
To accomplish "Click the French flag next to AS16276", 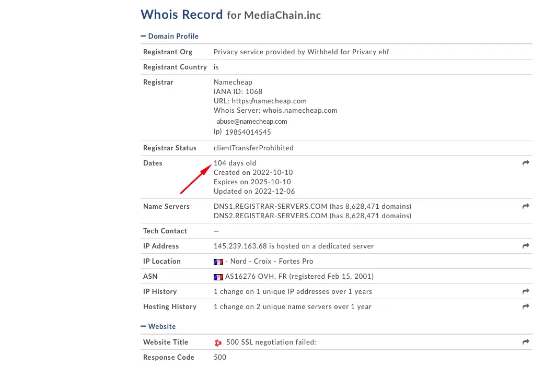I will [218, 277].
